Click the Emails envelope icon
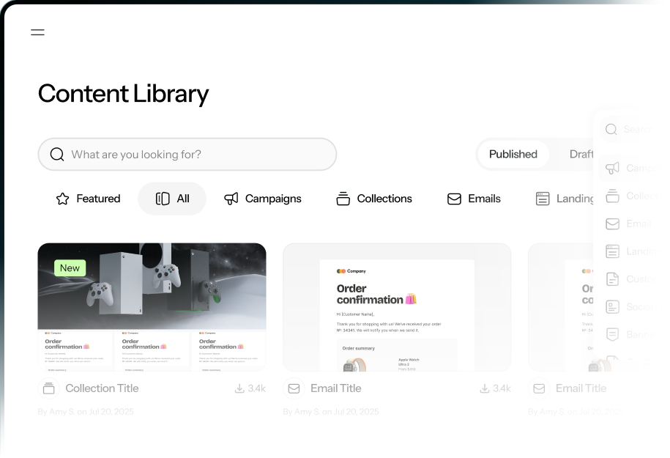Image resolution: width=670 pixels, height=458 pixels. tap(454, 199)
